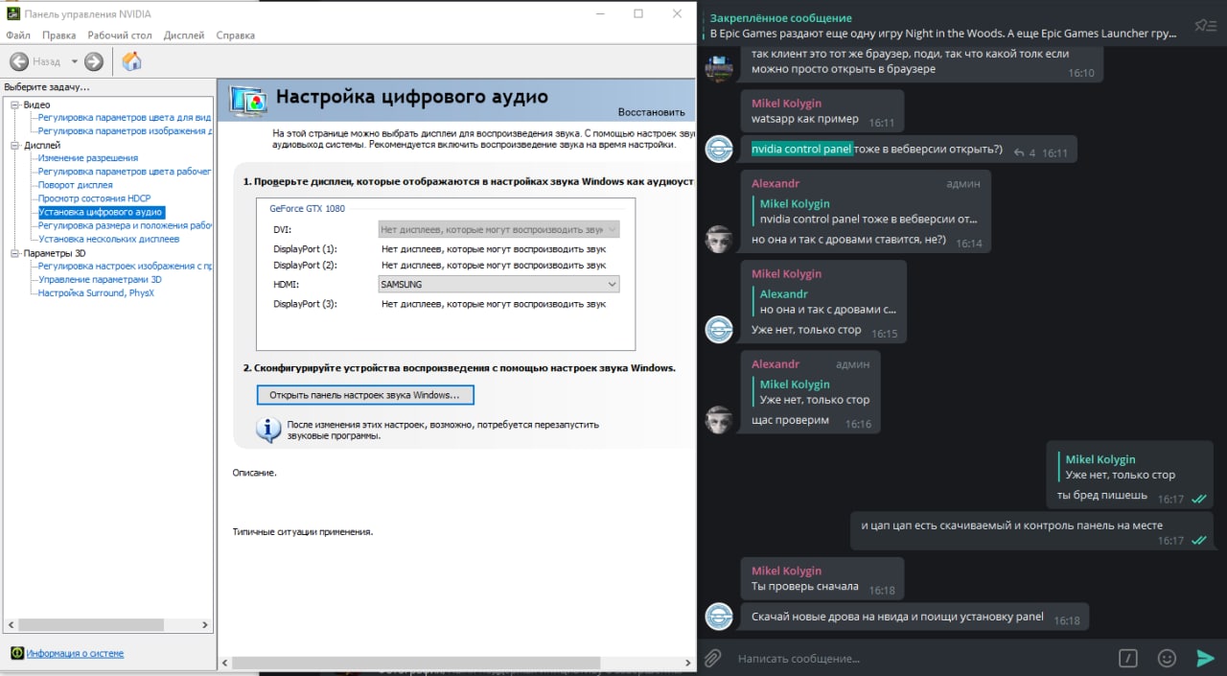Select Регулировка настроек изображения с просмотром
The image size is (1227, 676).
pyautogui.click(x=125, y=266)
